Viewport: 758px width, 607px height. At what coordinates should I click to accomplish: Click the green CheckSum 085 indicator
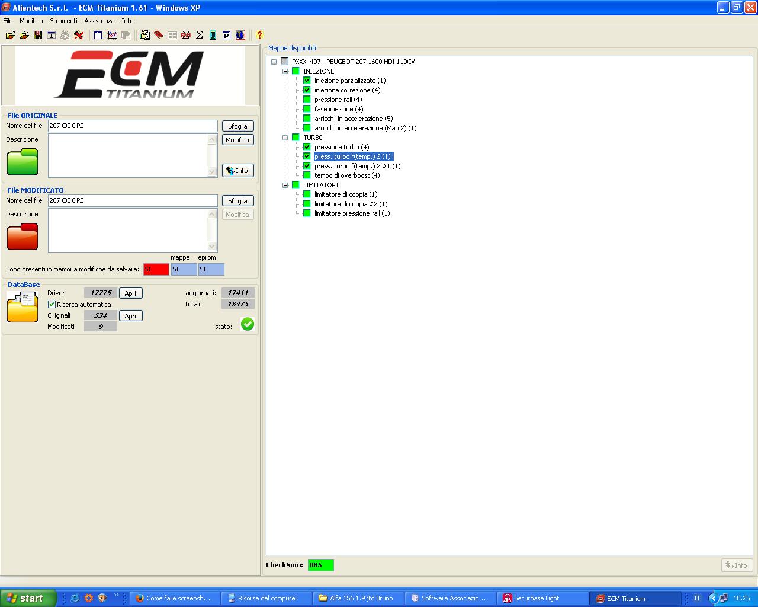click(320, 565)
